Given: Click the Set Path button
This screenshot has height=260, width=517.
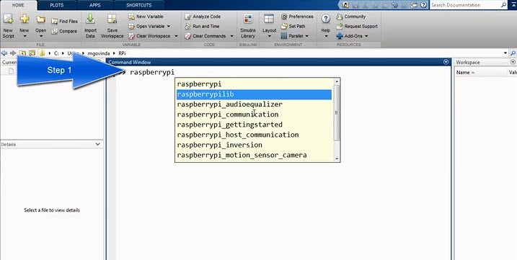Looking at the screenshot, I should pos(293,27).
